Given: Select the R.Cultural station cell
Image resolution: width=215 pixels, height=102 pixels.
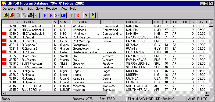Looking at the screenshot, I should (x=36, y=52).
